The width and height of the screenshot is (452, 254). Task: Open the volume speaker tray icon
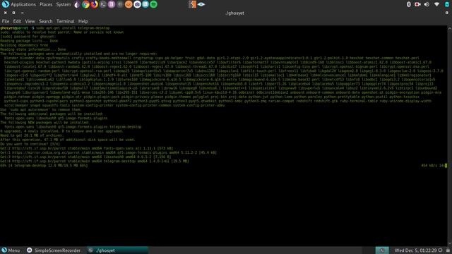tap(427, 4)
